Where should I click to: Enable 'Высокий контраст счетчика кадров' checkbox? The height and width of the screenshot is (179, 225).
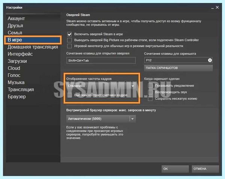coord(69,95)
